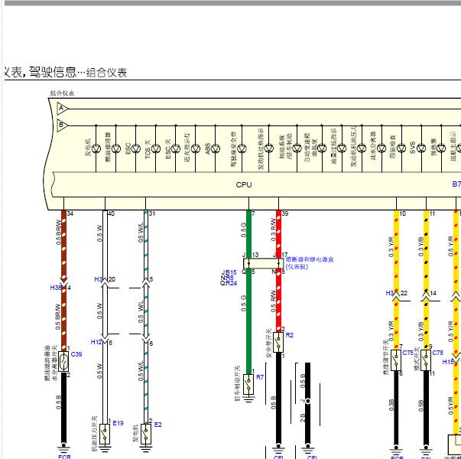Click the ESC indicator lamp symbol
The height and width of the screenshot is (459, 461).
(136, 148)
